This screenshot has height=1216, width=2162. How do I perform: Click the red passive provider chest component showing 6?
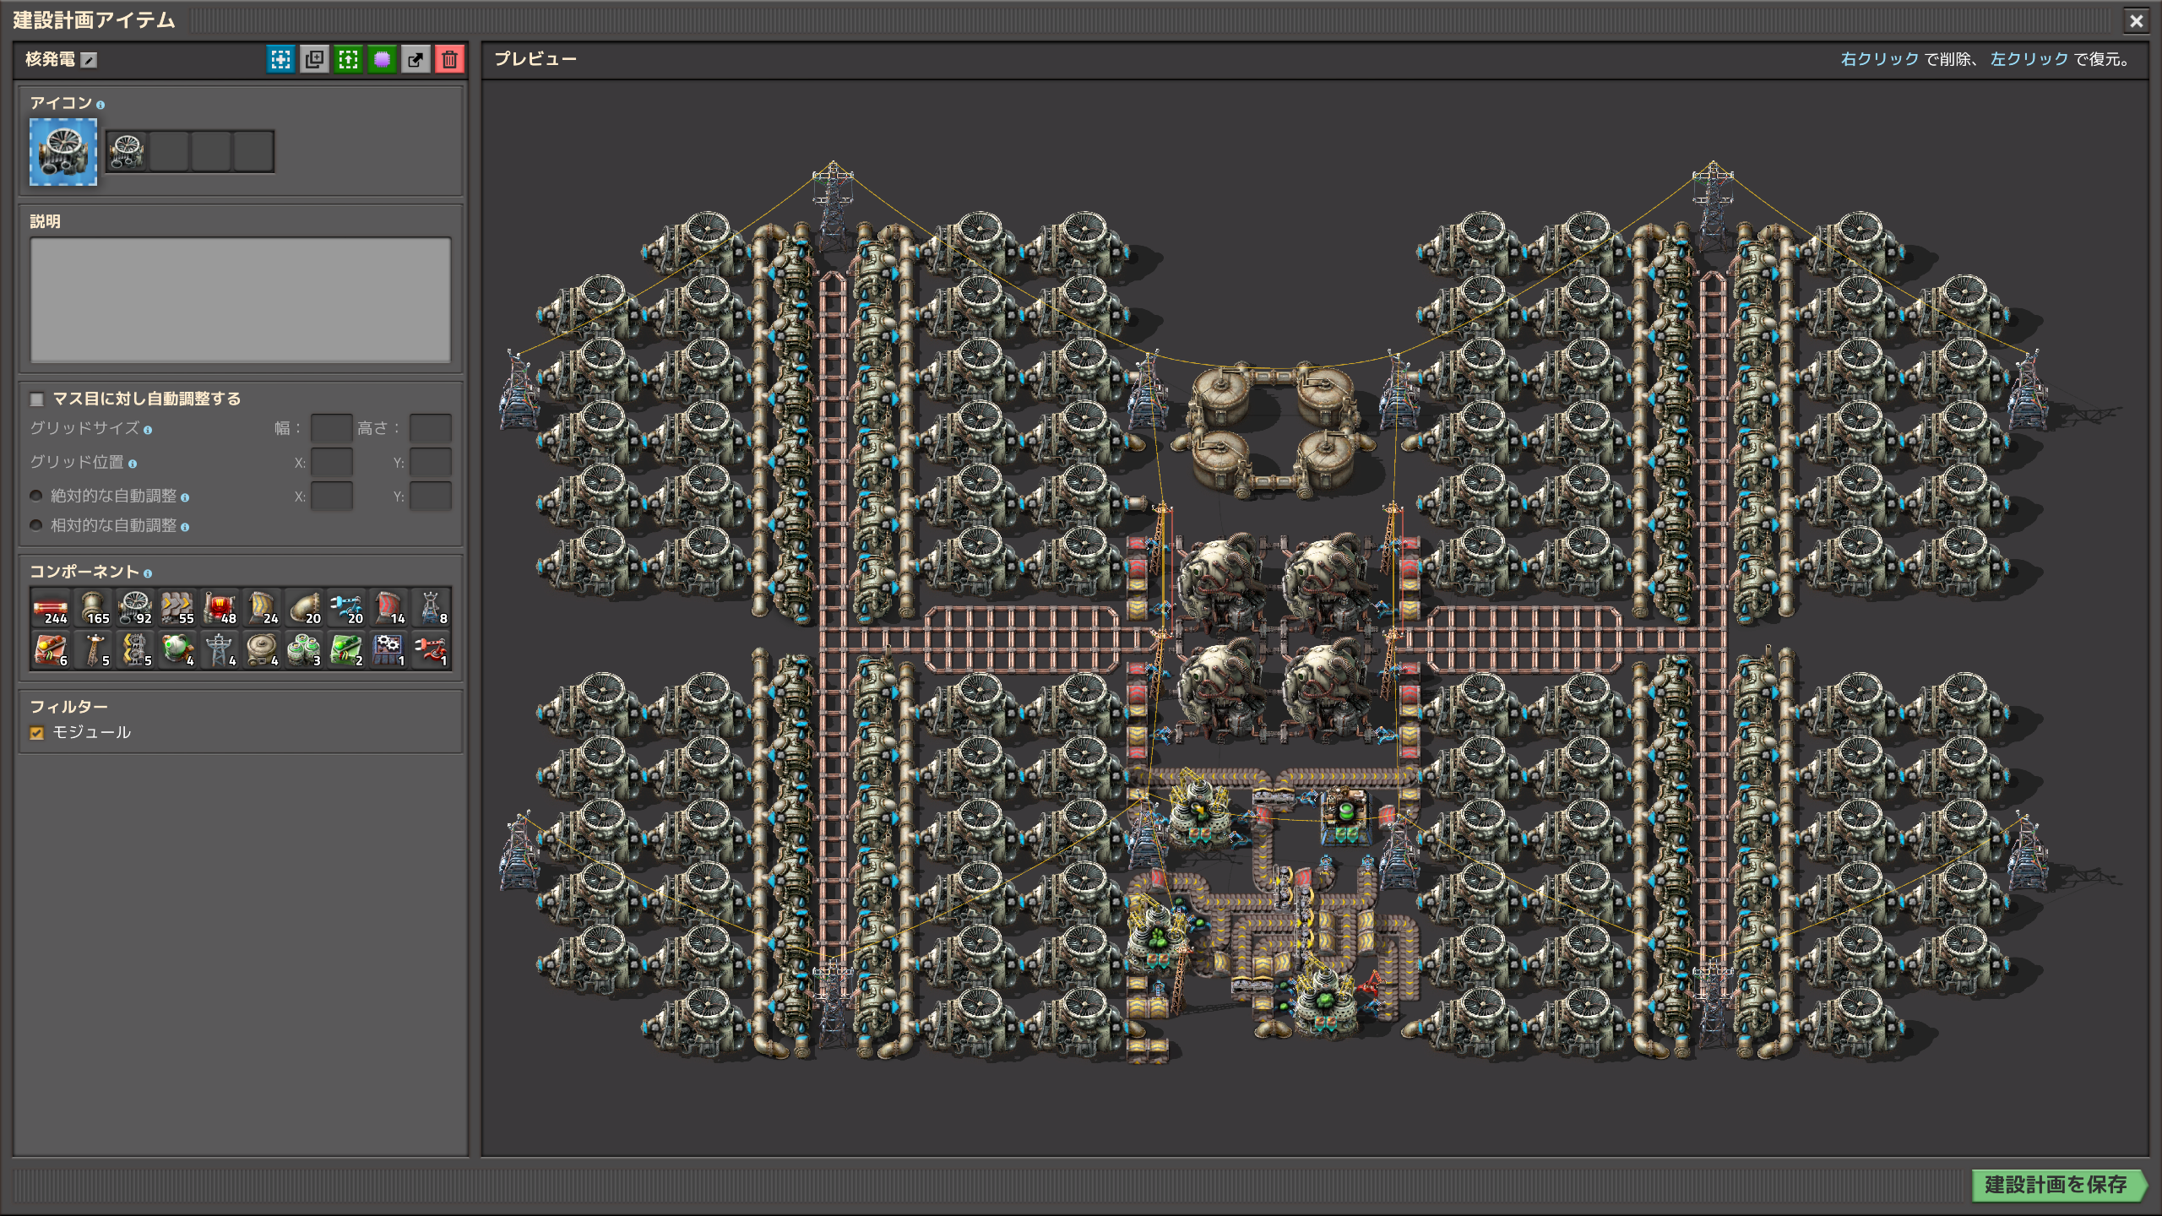tap(51, 650)
